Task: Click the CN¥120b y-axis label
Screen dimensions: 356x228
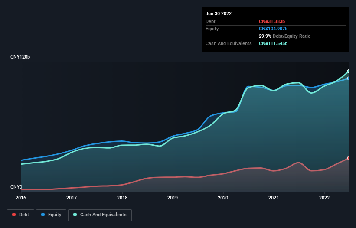Action: pyautogui.click(x=20, y=57)
